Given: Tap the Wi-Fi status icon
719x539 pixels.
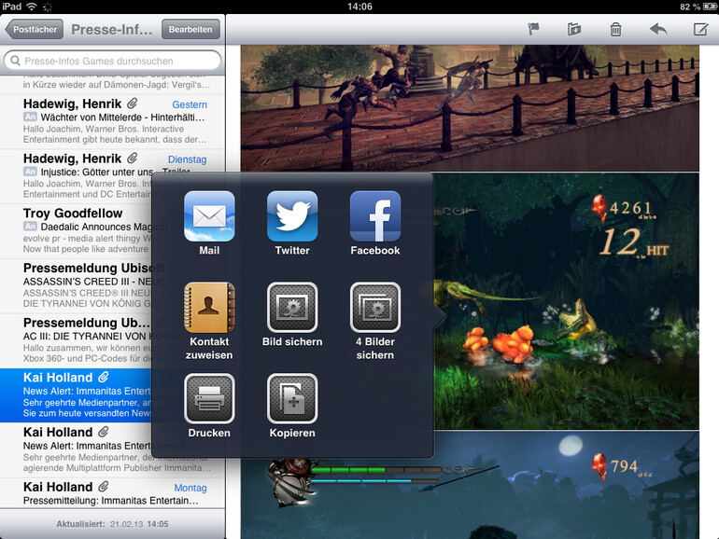Looking at the screenshot, I should click(x=31, y=7).
